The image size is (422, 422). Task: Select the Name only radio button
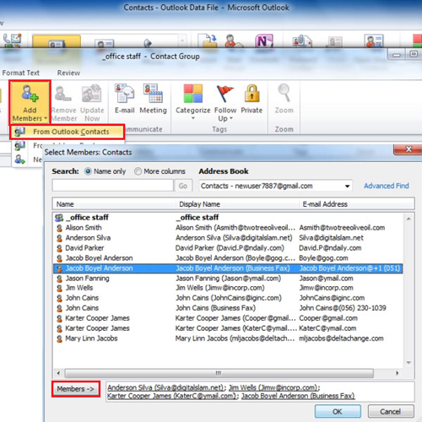pyautogui.click(x=88, y=171)
